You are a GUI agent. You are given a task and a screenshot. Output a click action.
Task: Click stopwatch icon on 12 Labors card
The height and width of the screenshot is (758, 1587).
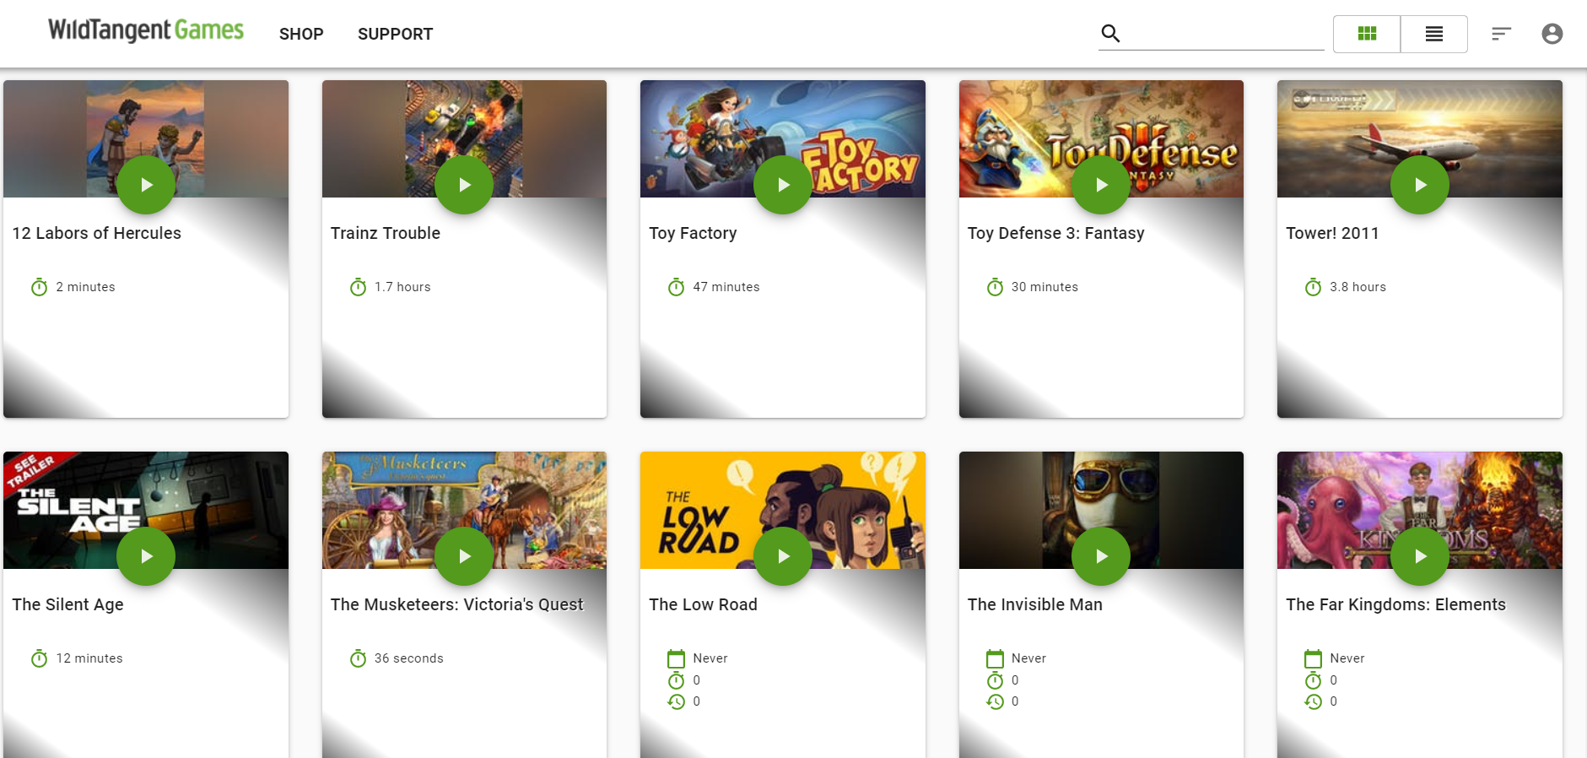(x=39, y=287)
